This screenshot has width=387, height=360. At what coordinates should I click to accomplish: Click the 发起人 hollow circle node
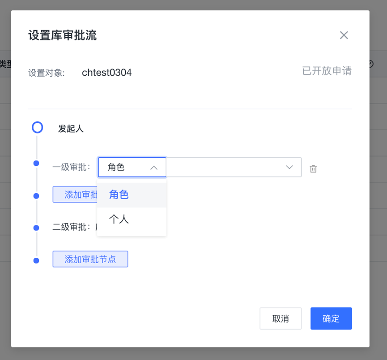37,128
